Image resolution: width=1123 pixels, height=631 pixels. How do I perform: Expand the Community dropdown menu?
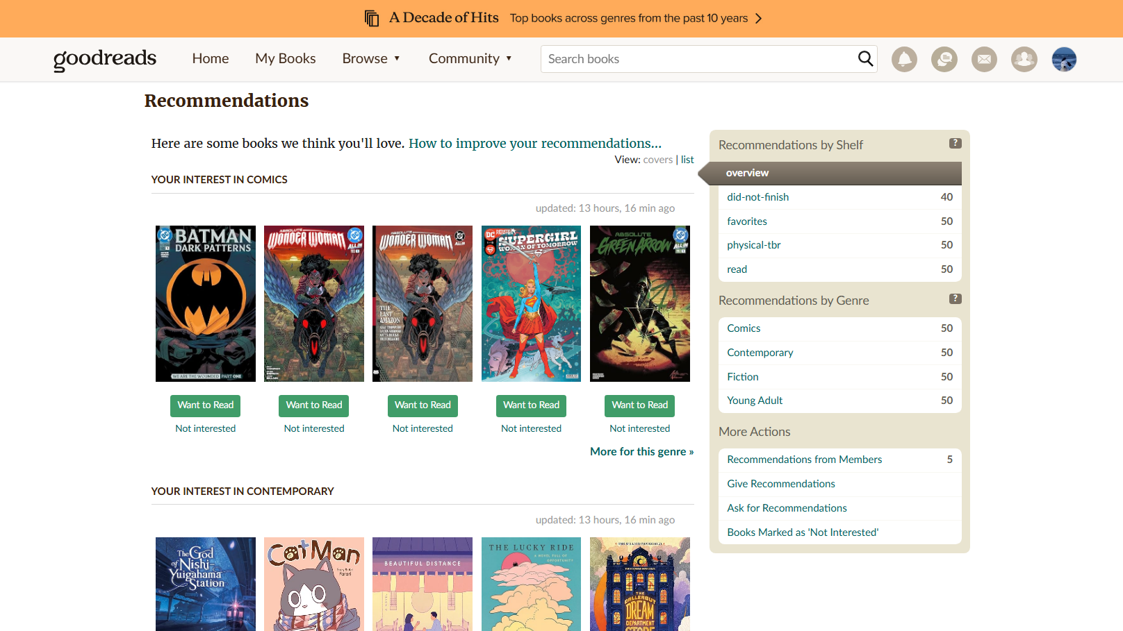point(470,59)
